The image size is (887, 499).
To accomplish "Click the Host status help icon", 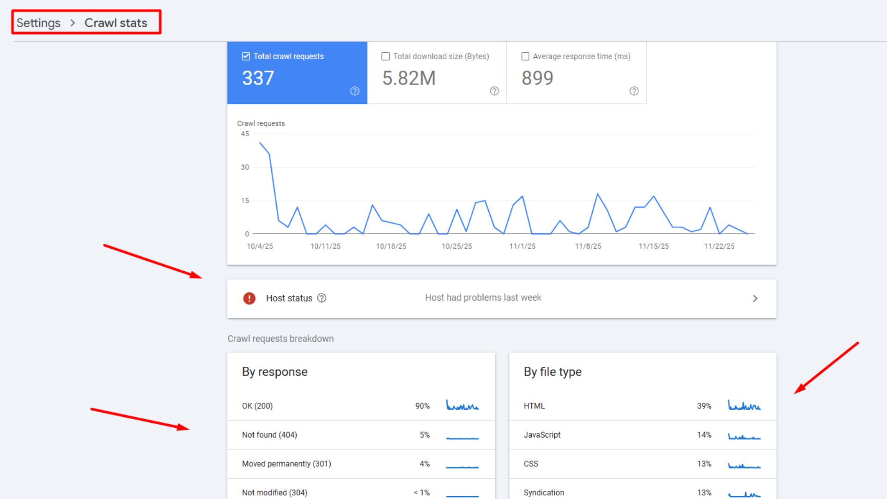I will [322, 298].
